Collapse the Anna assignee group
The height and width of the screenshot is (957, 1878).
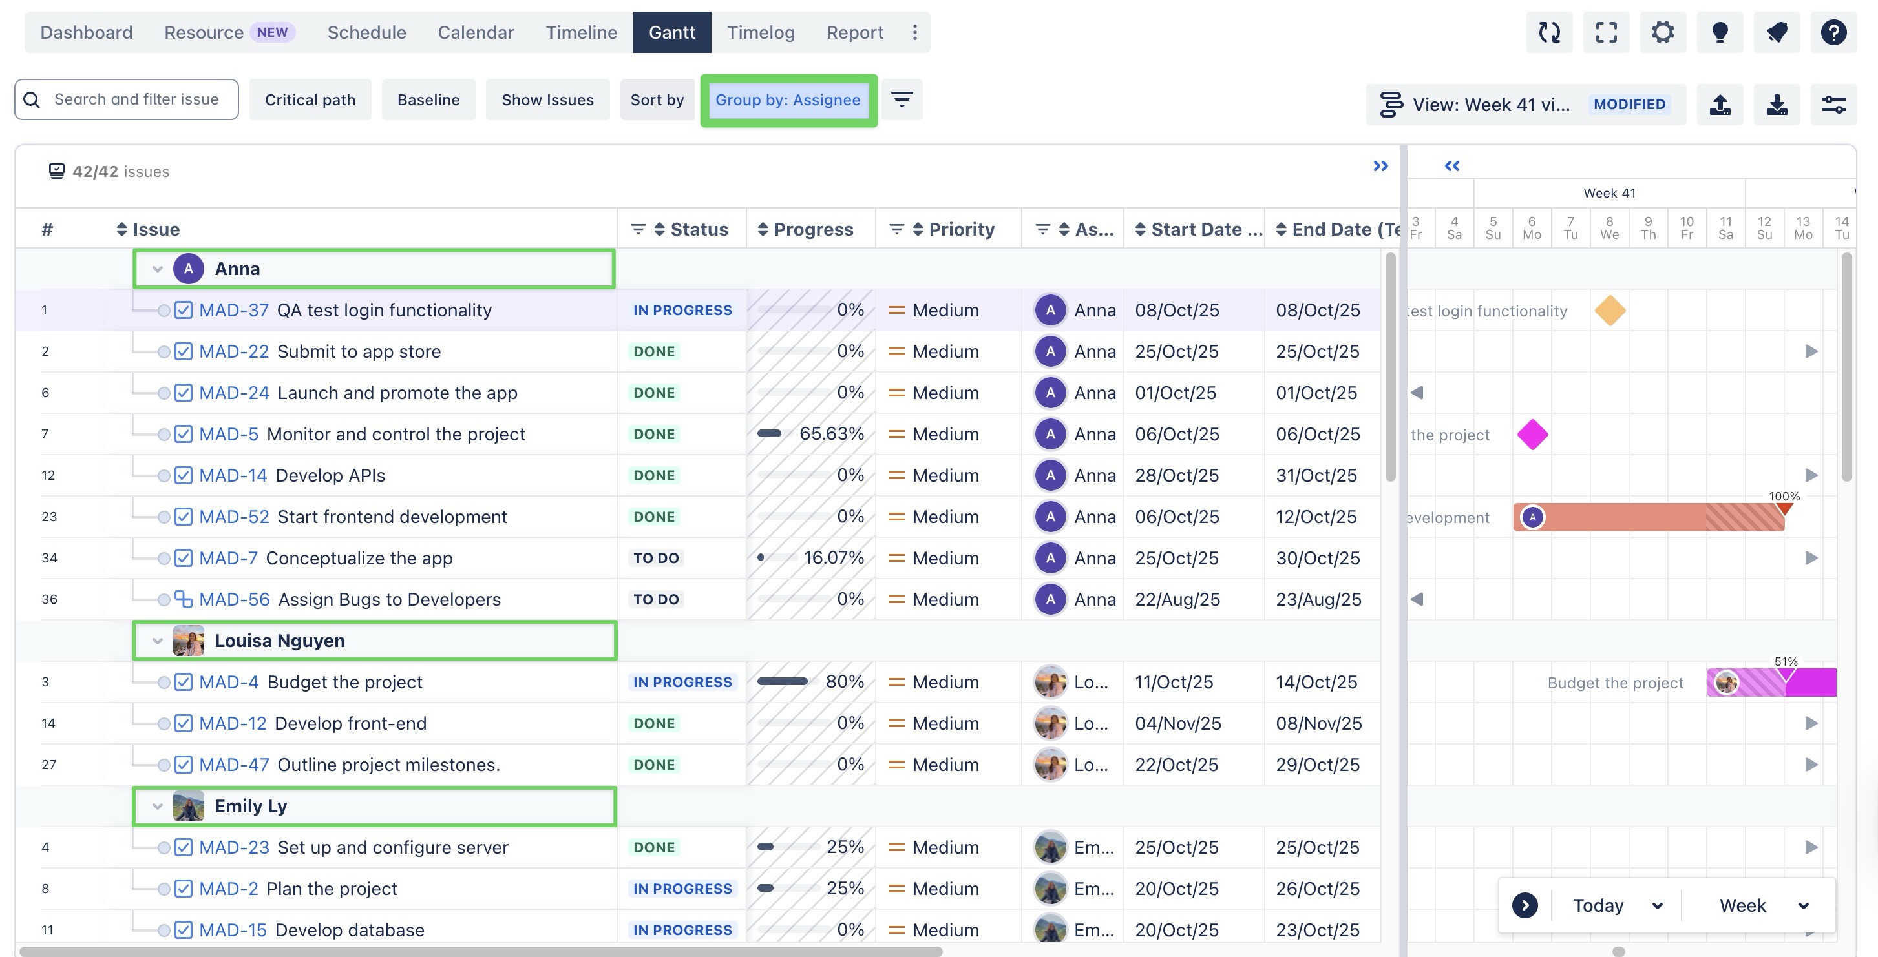(x=158, y=269)
